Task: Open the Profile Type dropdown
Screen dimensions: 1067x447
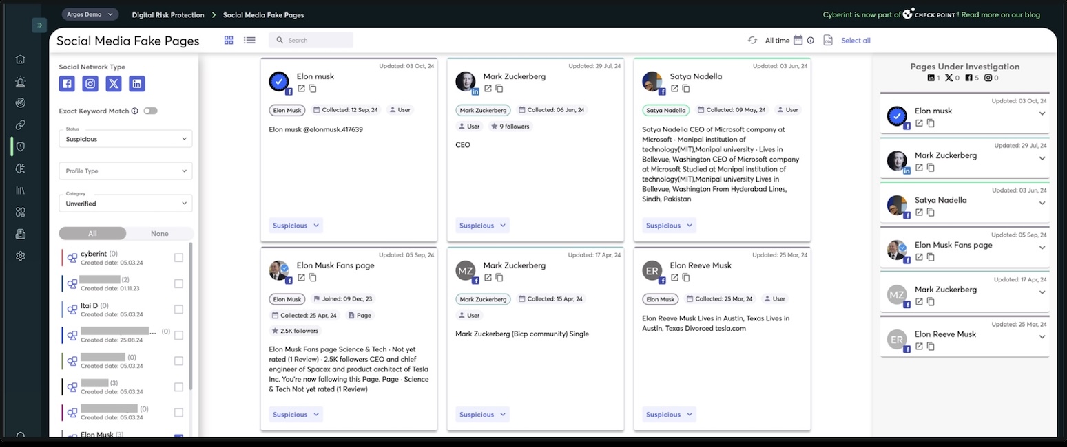Action: (126, 171)
